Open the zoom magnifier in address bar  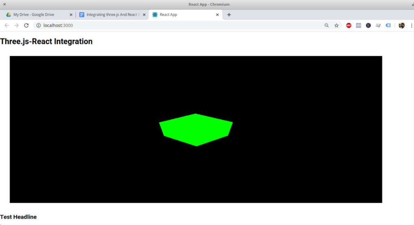326,25
